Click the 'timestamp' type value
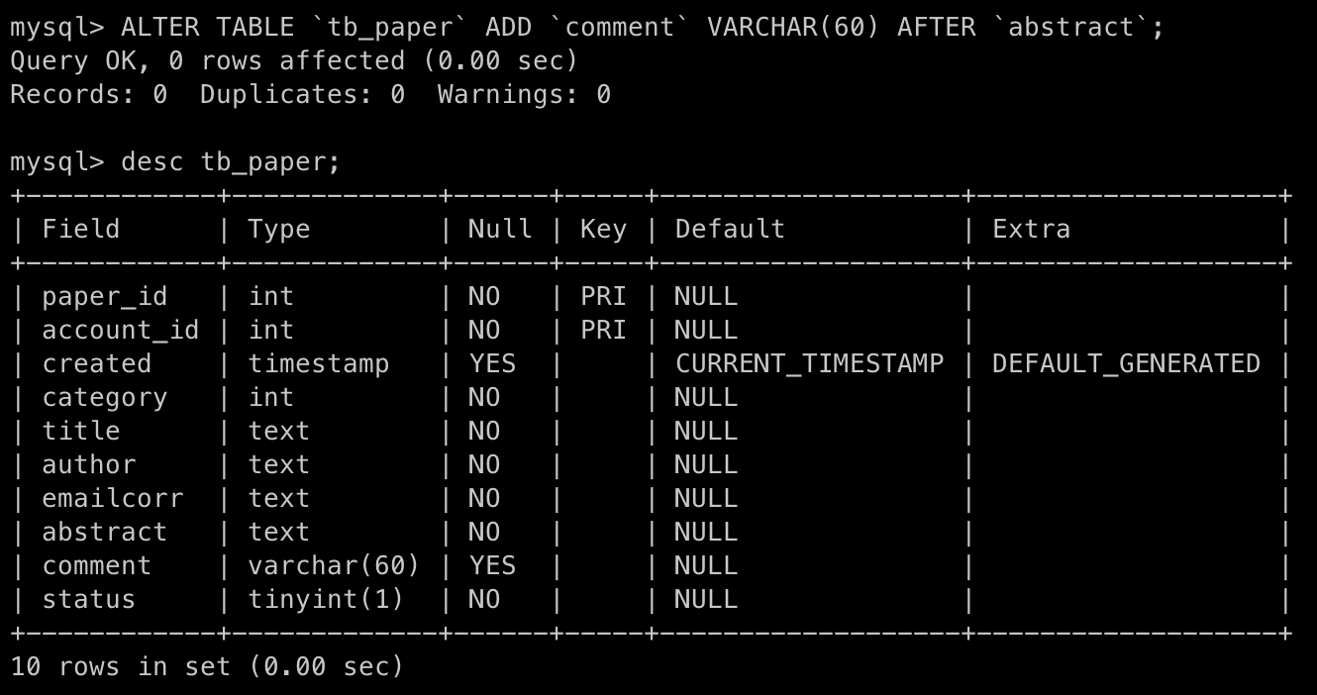This screenshot has width=1317, height=695. coord(319,364)
